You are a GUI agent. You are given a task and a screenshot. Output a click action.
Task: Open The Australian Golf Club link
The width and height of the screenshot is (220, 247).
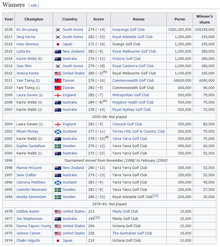(x=132, y=233)
